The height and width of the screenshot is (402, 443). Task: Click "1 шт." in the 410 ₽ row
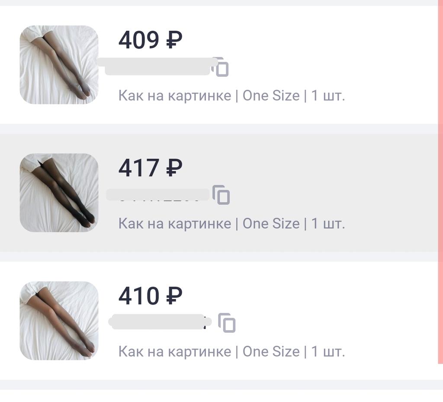[328, 351]
